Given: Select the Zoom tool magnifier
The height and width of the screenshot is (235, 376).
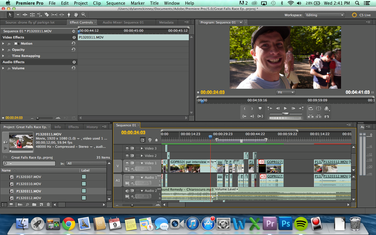Looking at the screenshot, I should (x=83, y=15).
